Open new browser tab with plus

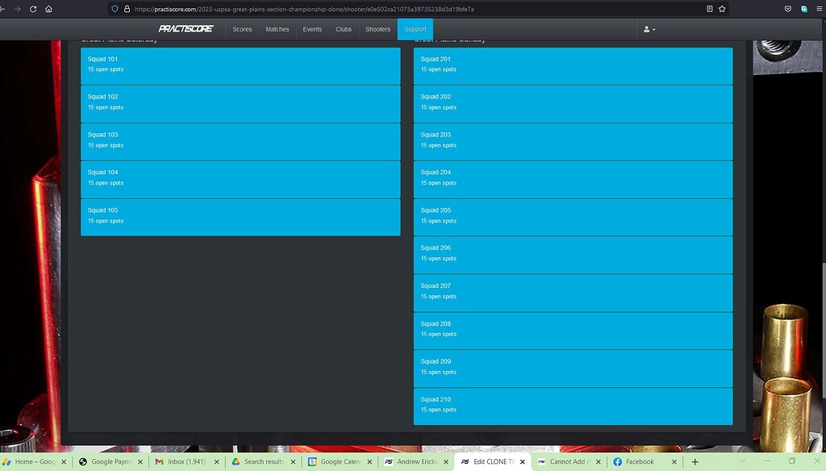tap(695, 461)
